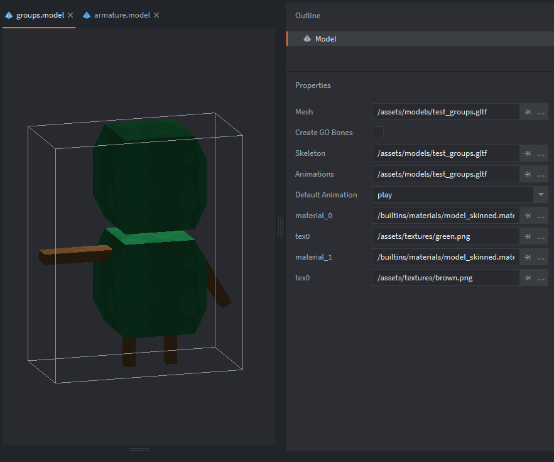Browse for a Mesh file with ellipsis button
The width and height of the screenshot is (554, 462).
[541, 112]
